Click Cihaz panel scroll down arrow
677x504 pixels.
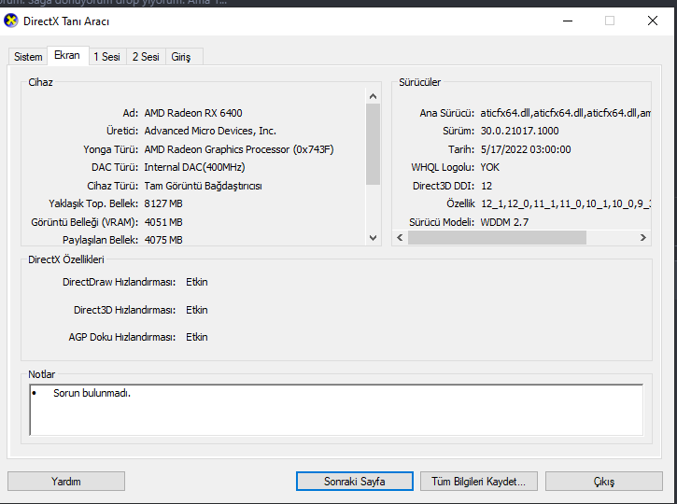(374, 238)
